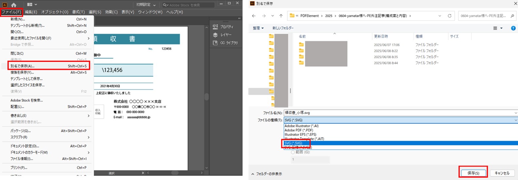Click the 2025/06/08 8:22 date cell
The width and height of the screenshot is (518, 180).
point(386,51)
